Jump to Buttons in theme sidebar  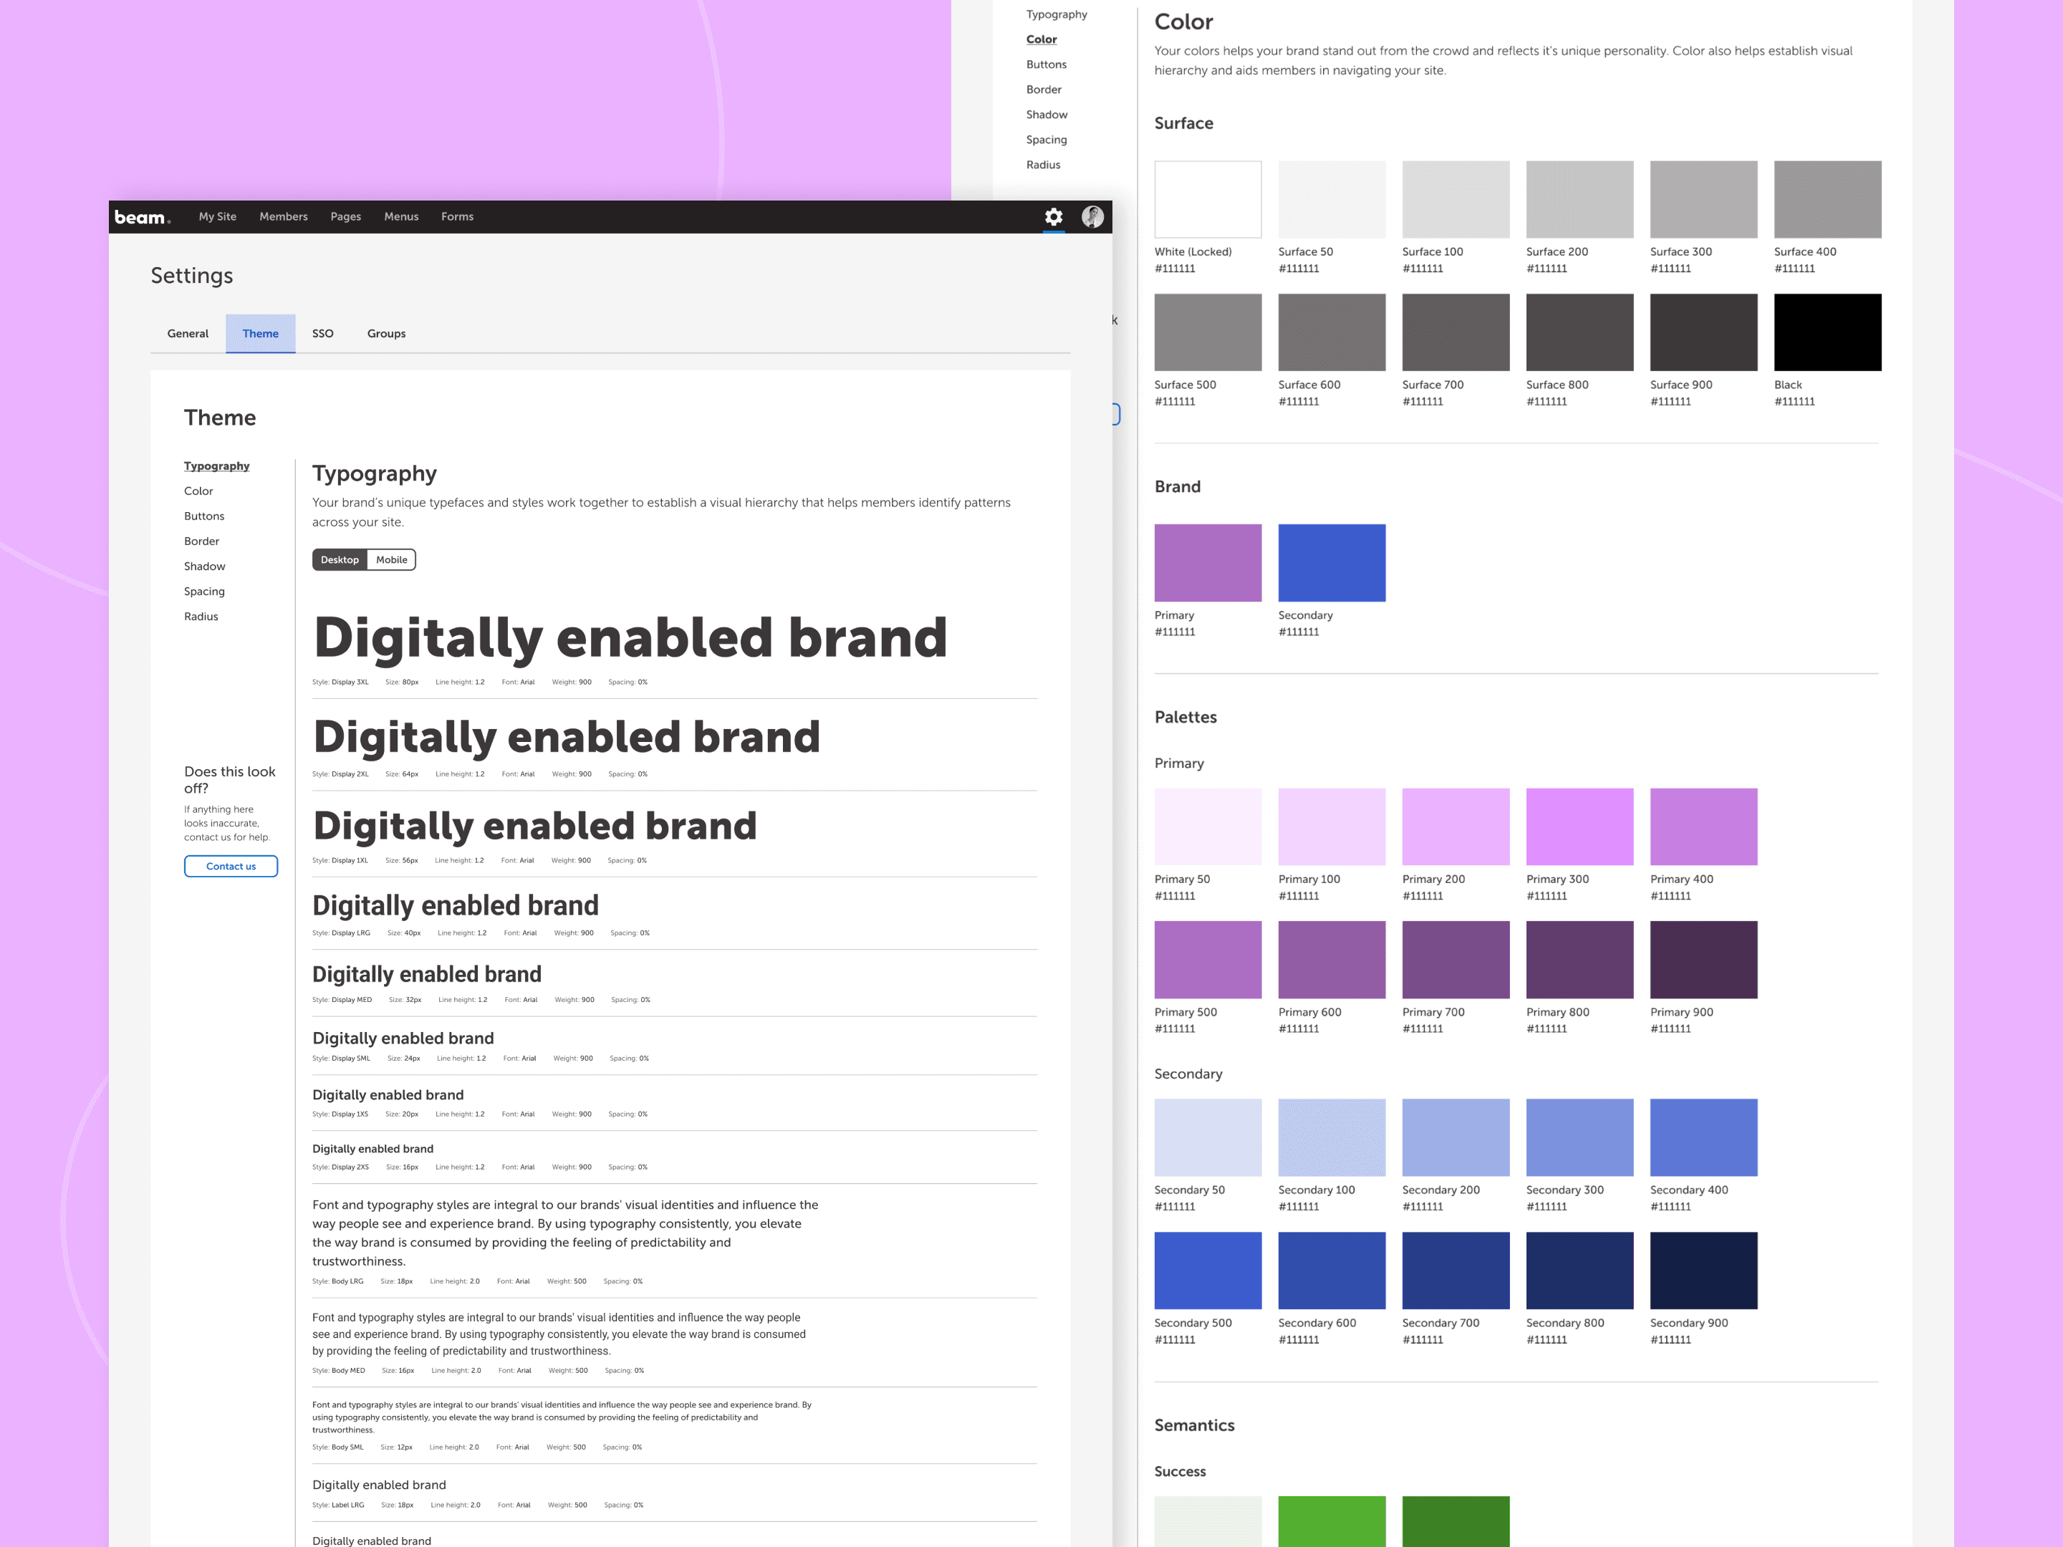(x=204, y=516)
